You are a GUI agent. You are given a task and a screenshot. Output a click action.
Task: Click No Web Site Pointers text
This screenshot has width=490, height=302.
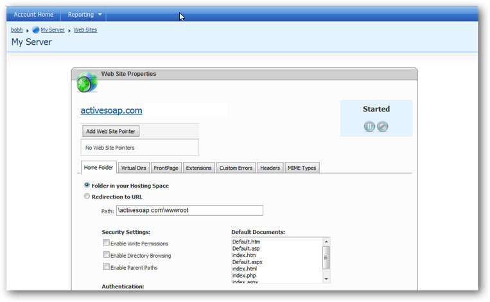pyautogui.click(x=110, y=148)
